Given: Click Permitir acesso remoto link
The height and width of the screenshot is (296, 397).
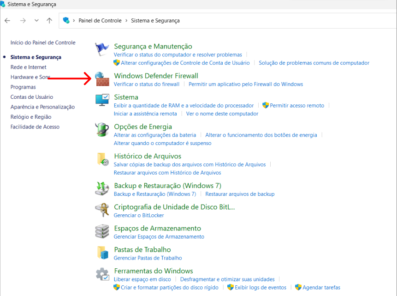Looking at the screenshot, I should [297, 105].
